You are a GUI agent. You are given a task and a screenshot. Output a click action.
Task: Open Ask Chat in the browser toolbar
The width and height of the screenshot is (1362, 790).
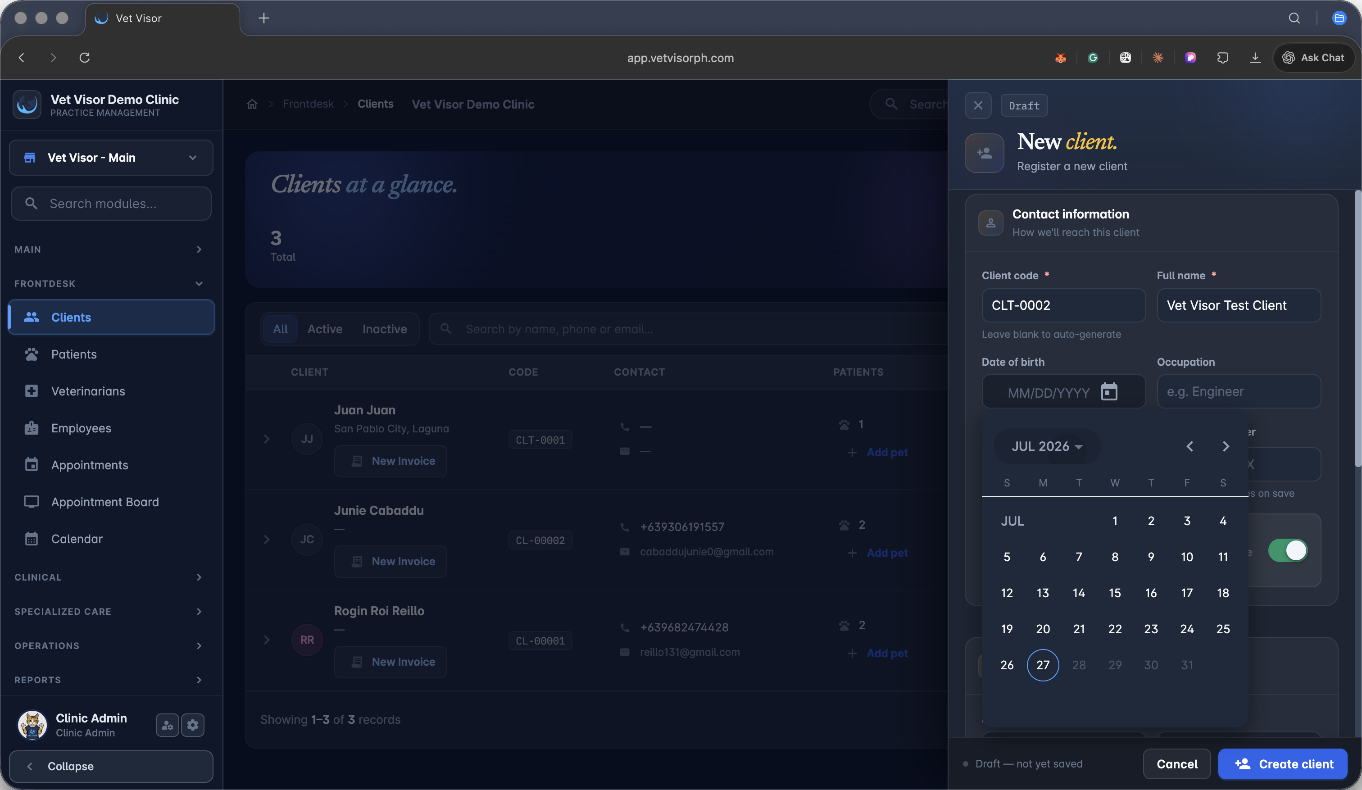coord(1313,58)
